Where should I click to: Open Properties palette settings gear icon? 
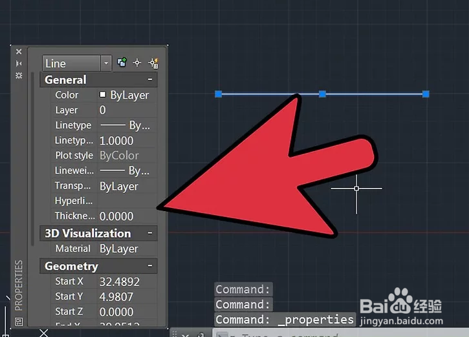(x=19, y=76)
